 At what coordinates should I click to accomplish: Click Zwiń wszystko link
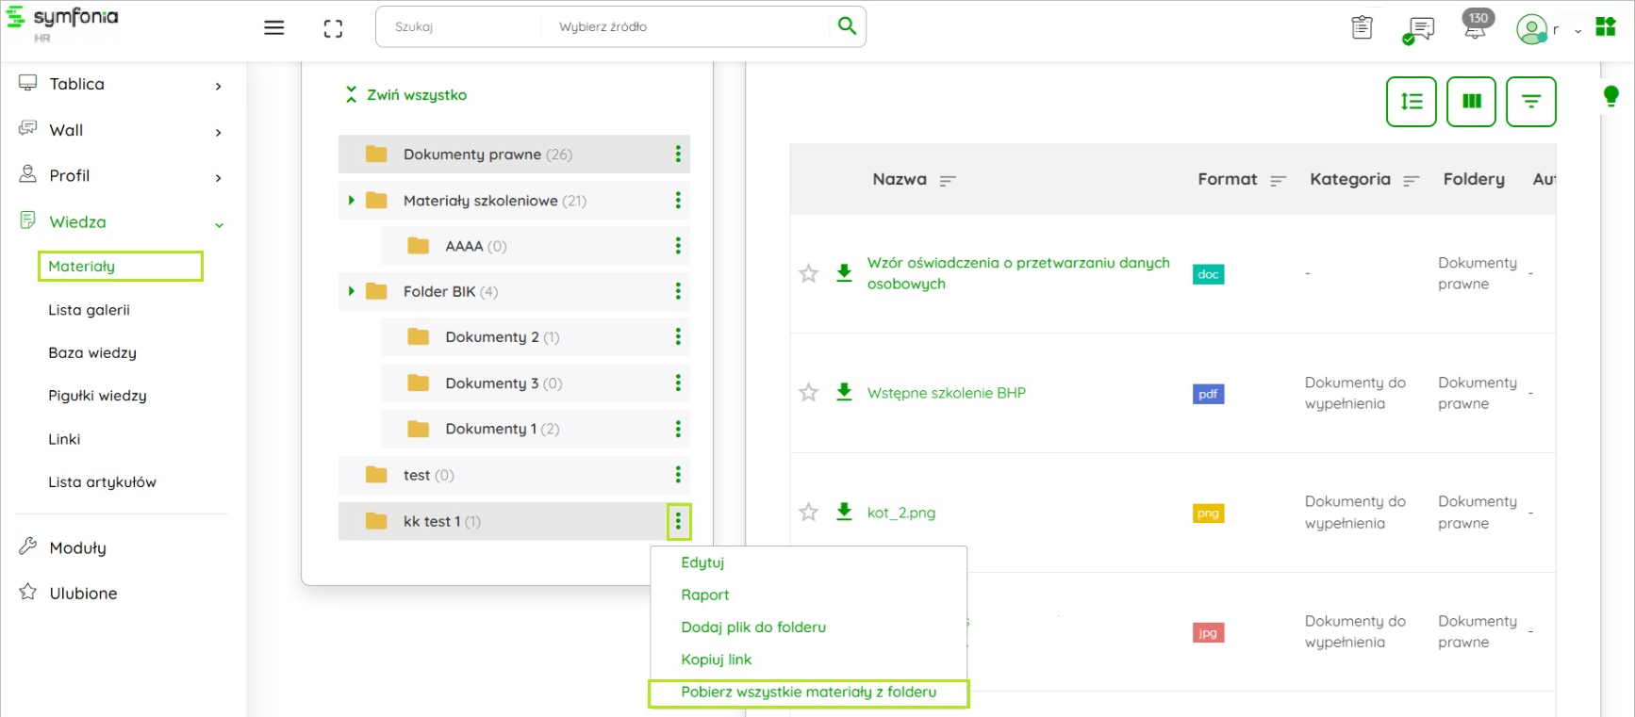416,95
